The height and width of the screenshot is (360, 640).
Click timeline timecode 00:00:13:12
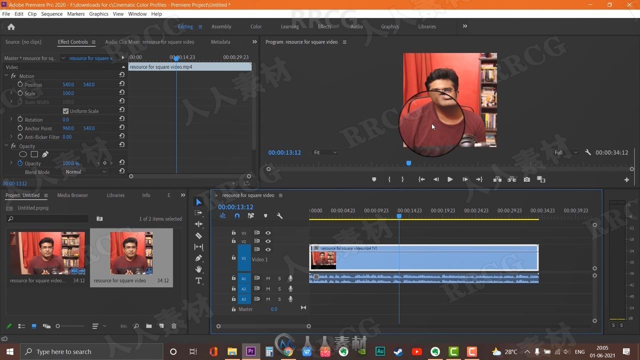click(x=235, y=207)
